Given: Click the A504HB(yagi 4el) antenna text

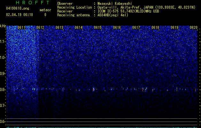Looking at the screenshot, I should (113, 15).
